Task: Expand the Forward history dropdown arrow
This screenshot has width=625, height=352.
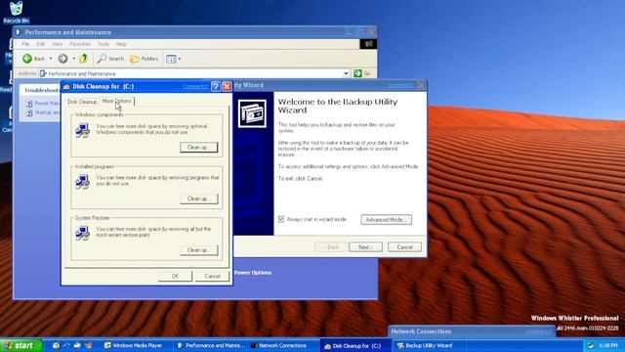Action: tap(74, 59)
